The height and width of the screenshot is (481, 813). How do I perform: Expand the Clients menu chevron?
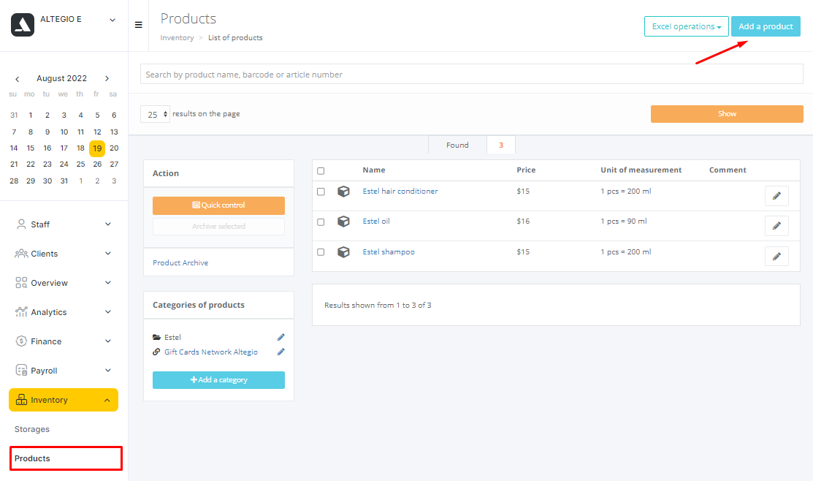[108, 253]
